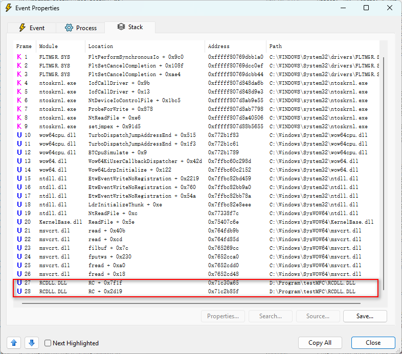Viewport: 402px width, 354px height.
Task: Close the dialog with Close button
Action: click(x=373, y=343)
